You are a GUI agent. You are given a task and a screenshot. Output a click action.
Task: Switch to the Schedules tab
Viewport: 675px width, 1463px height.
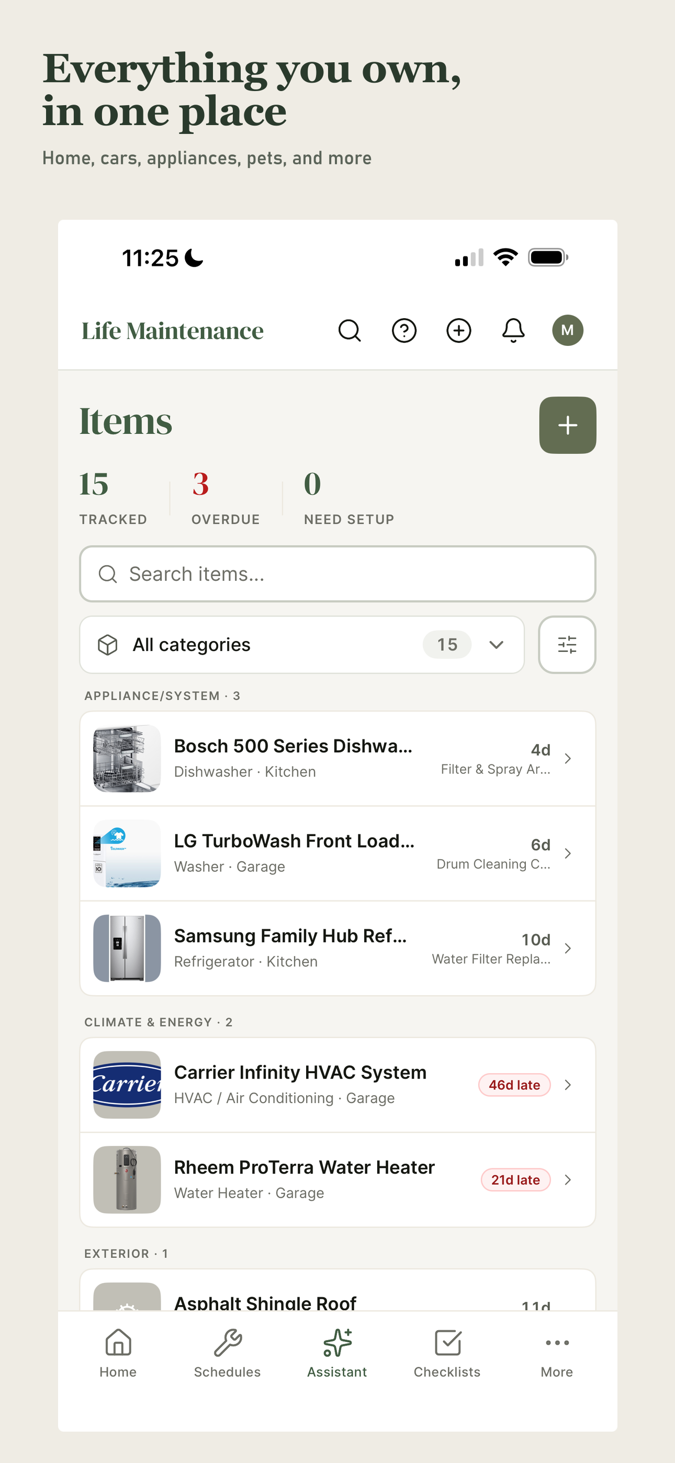click(x=227, y=1354)
